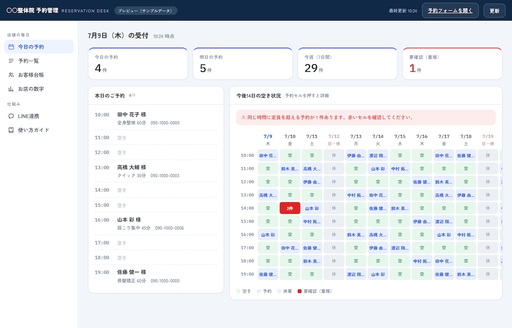
Task: Open the お客様台帳 people icon
Action: coord(11,75)
